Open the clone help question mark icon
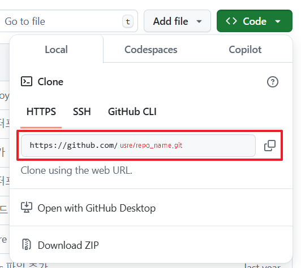 [x=272, y=82]
